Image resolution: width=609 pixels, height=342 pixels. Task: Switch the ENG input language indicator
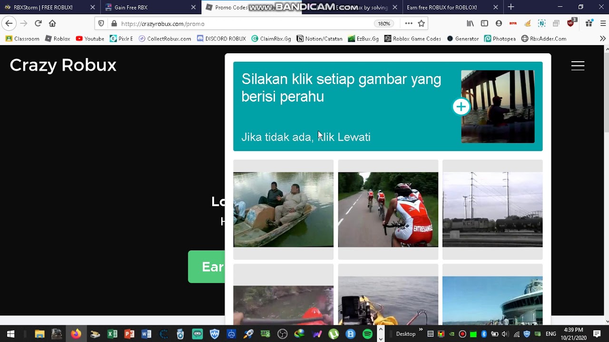550,334
